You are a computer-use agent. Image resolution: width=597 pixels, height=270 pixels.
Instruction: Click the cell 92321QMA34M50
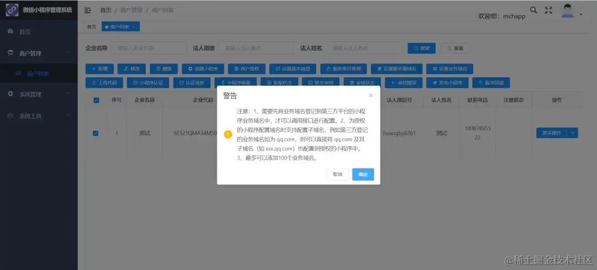[x=195, y=133]
